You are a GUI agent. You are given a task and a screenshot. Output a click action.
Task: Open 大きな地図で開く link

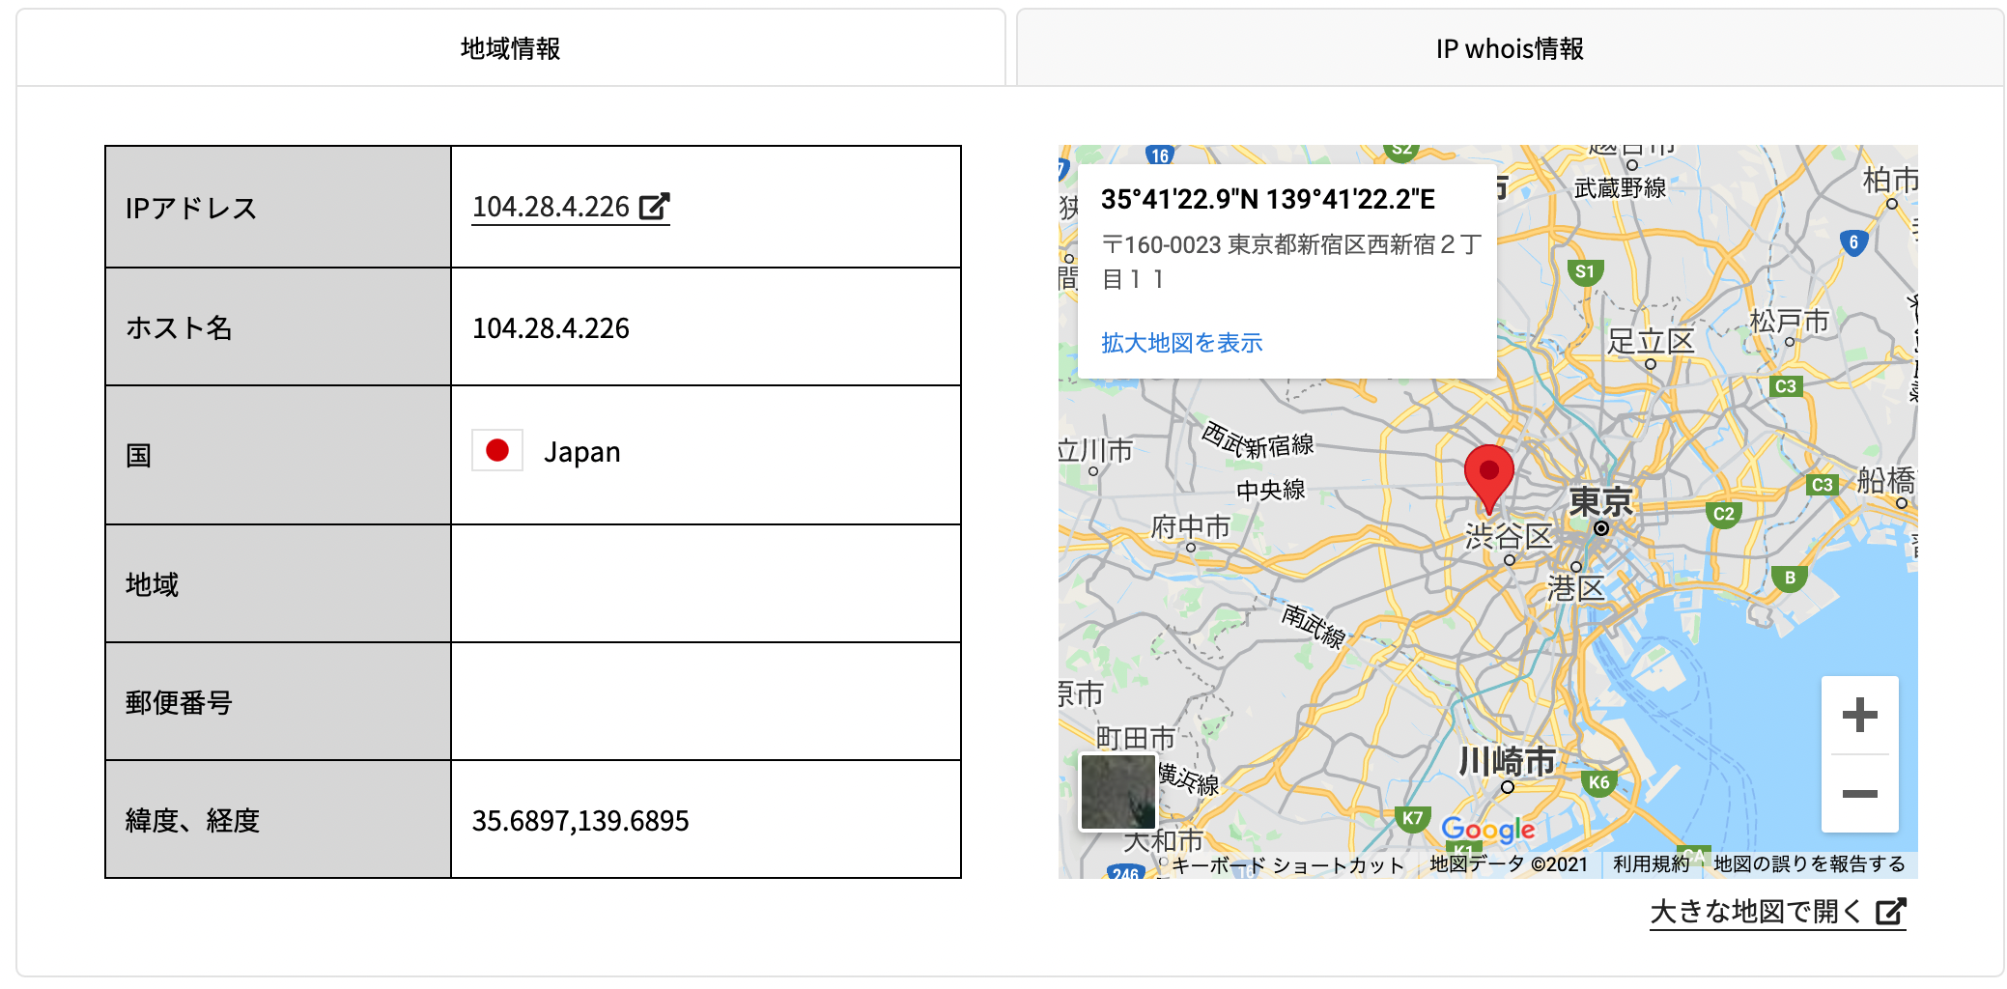pyautogui.click(x=1755, y=911)
